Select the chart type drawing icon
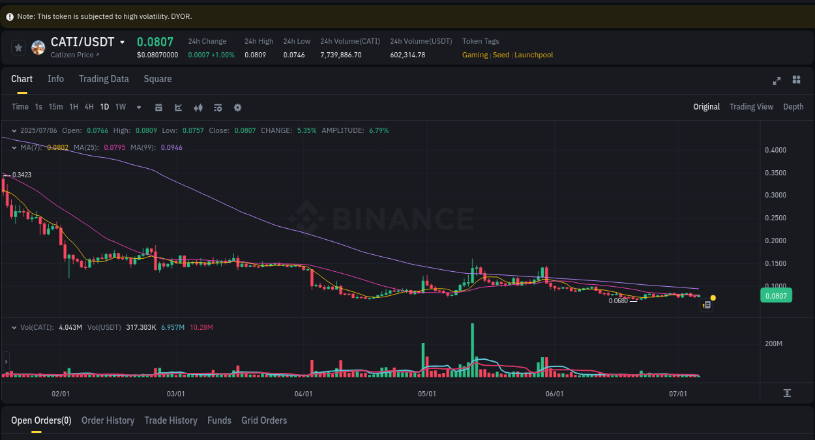Viewport: 815px width, 440px height. tap(178, 107)
